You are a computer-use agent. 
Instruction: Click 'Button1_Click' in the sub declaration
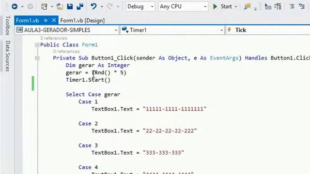(112, 58)
